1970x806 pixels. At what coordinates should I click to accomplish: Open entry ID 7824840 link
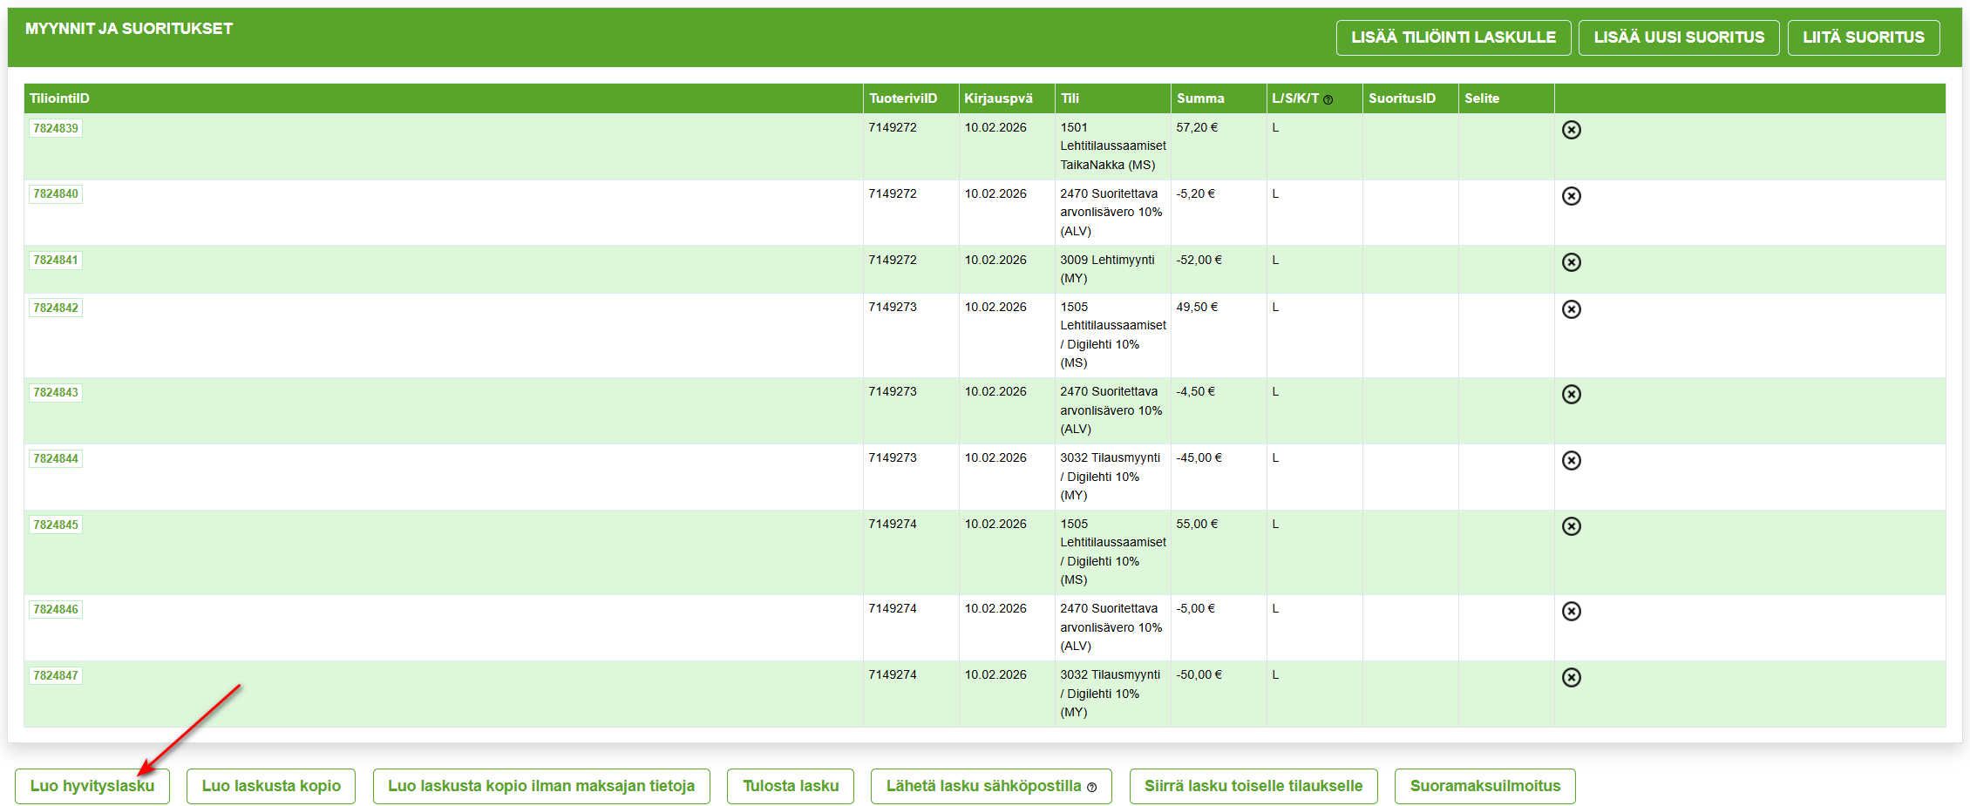[56, 194]
